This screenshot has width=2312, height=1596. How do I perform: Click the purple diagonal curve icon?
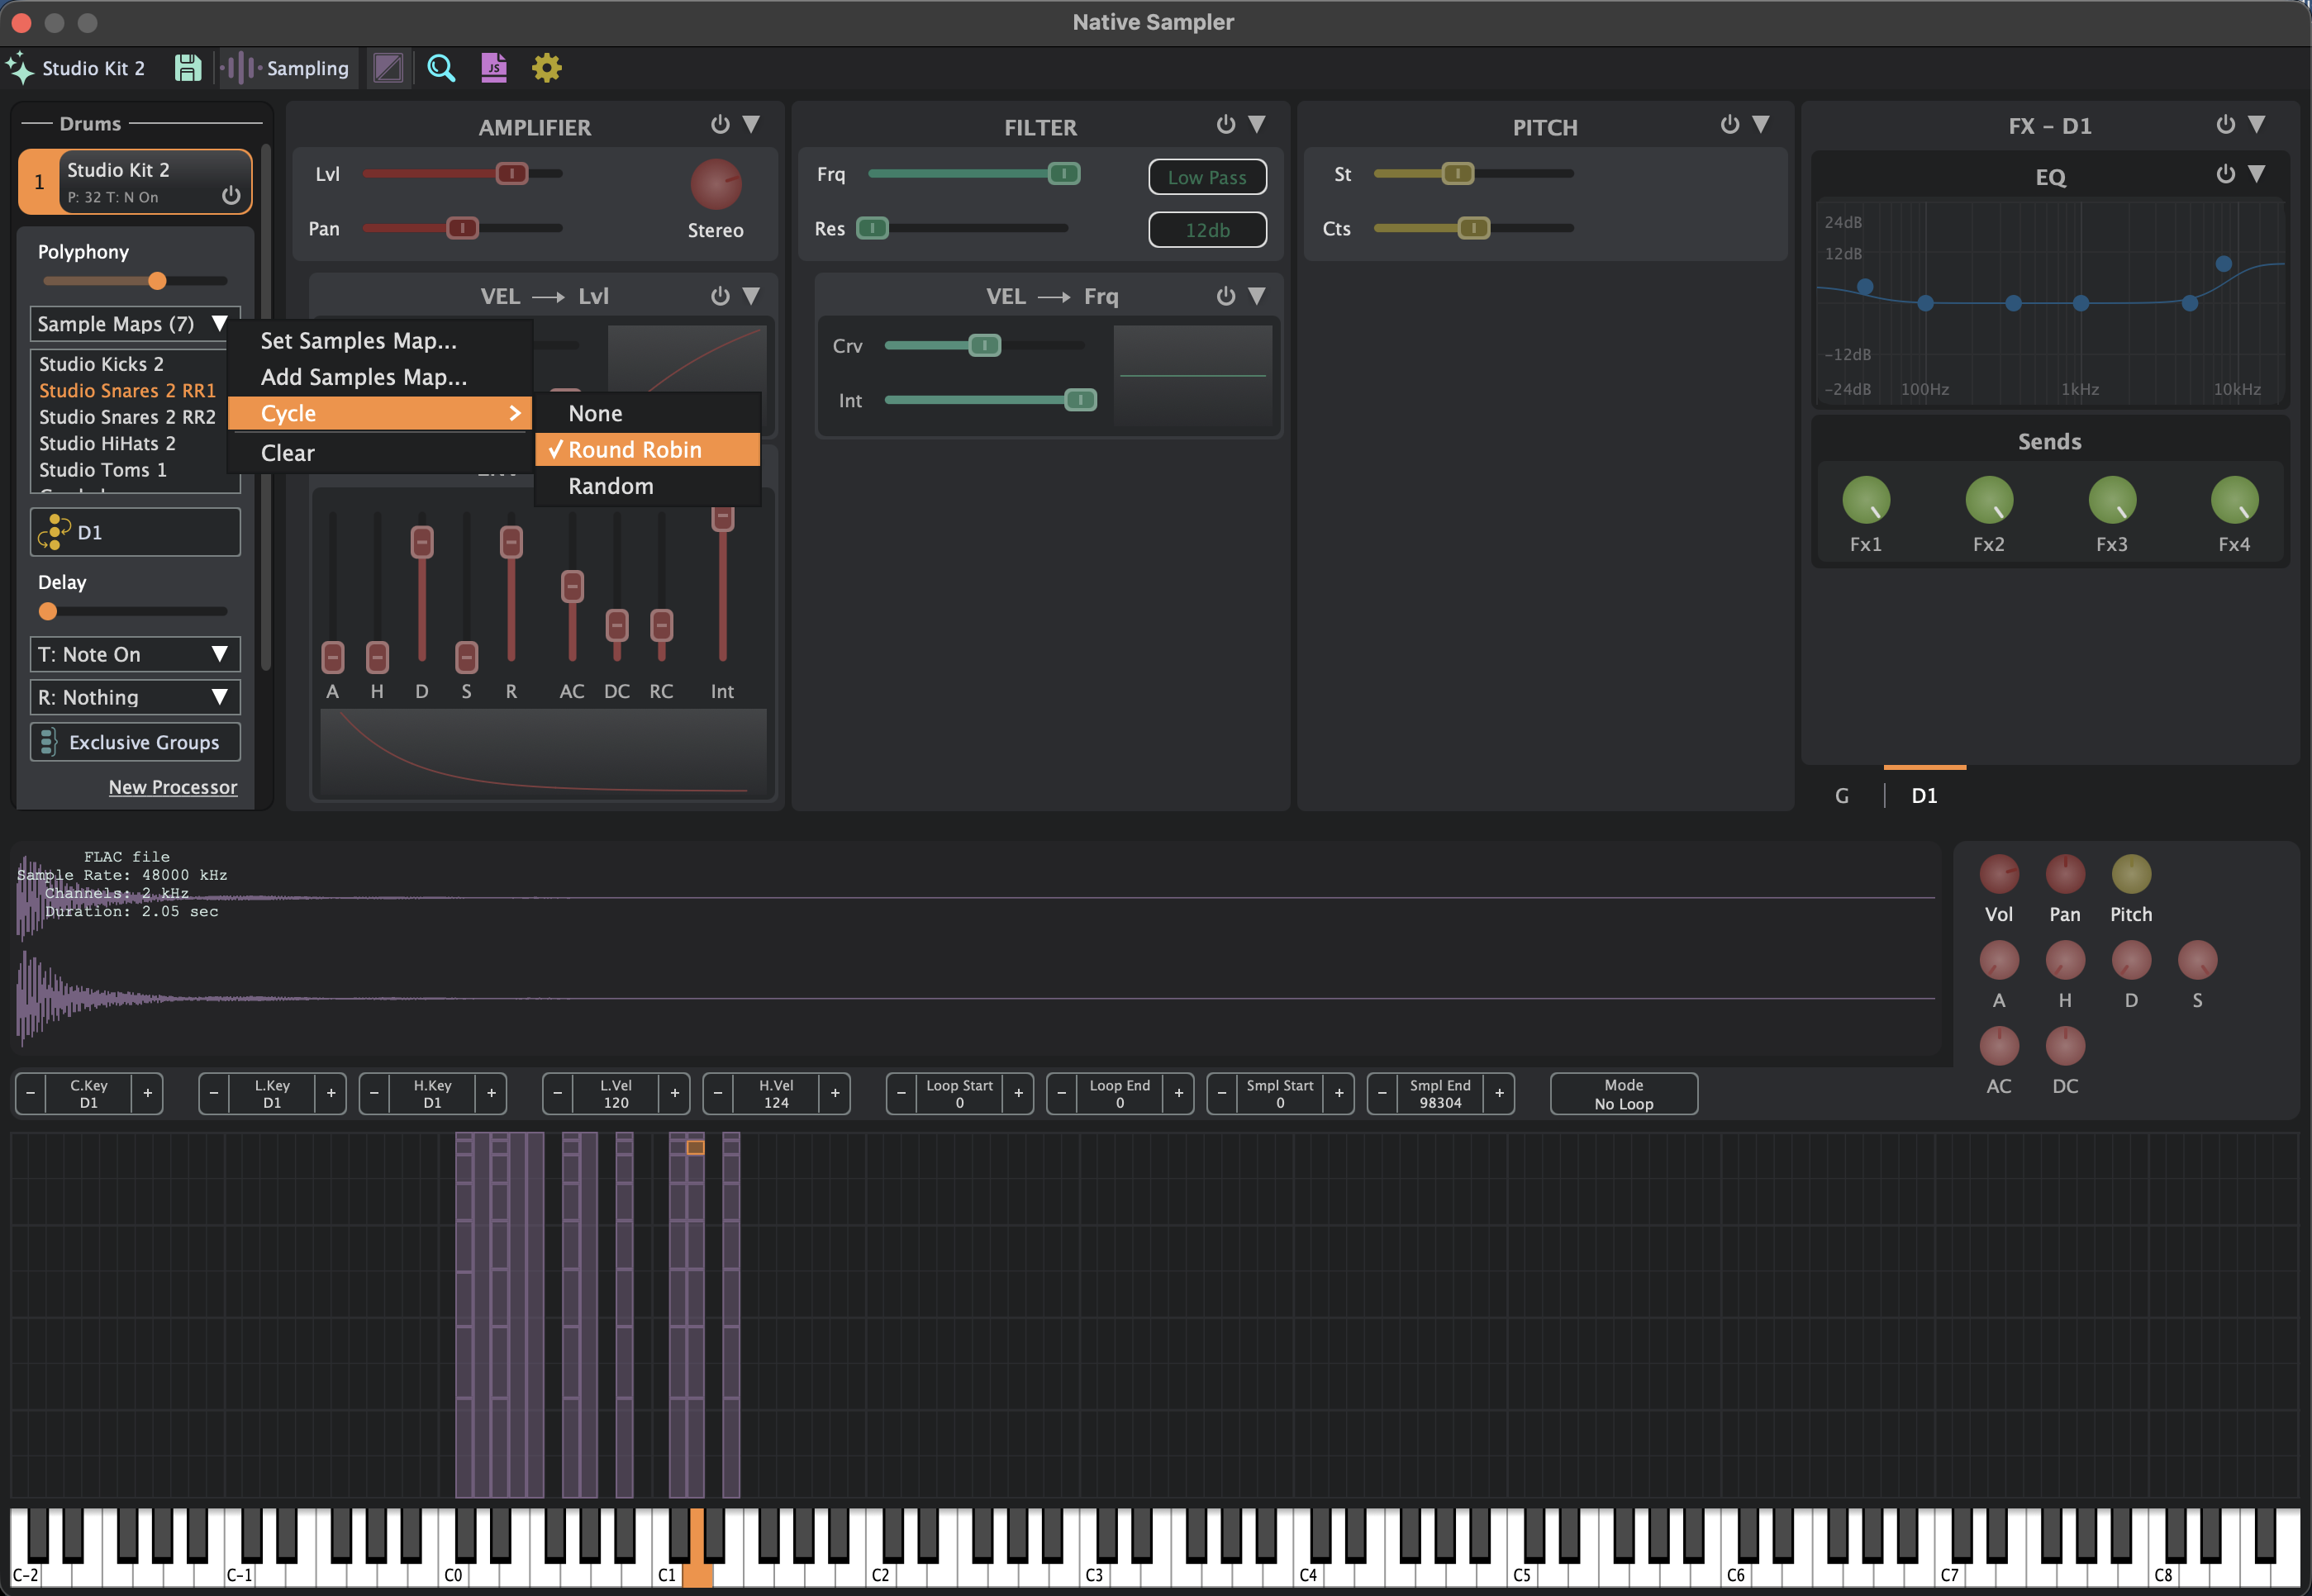tap(388, 68)
